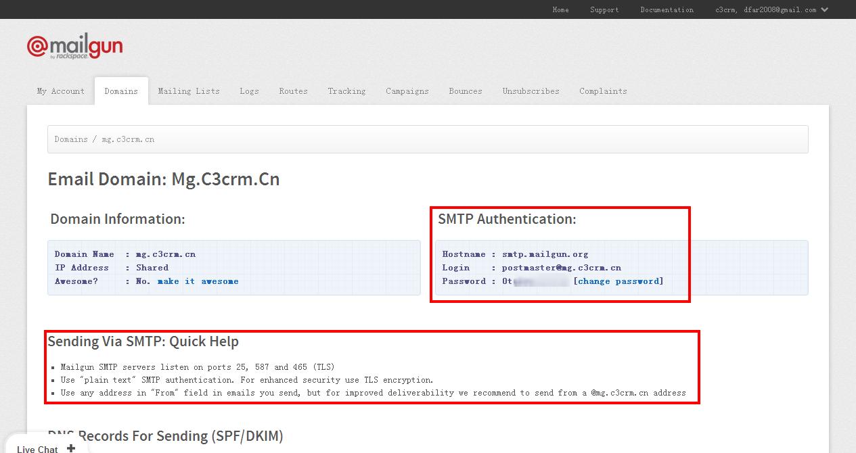Click the hostname smtp.mailgun.org
The width and height of the screenshot is (856, 453).
coord(545,254)
